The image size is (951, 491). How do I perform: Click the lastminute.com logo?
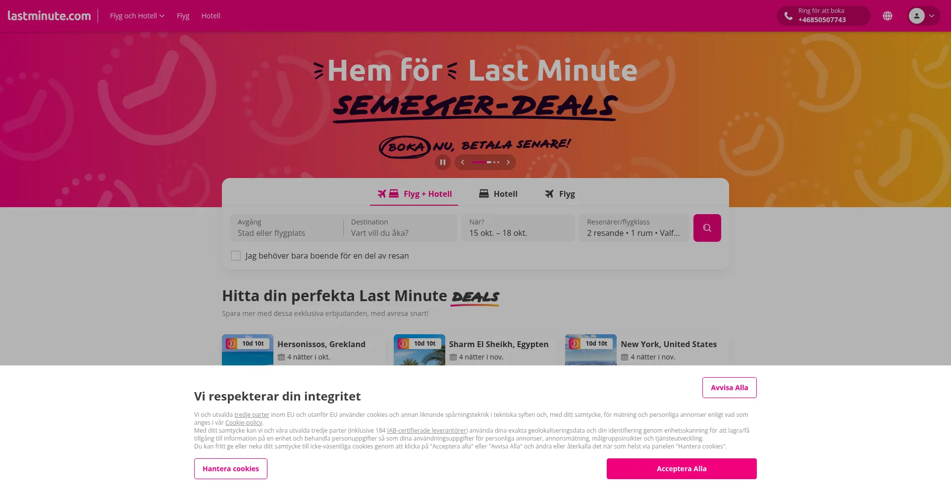(49, 16)
